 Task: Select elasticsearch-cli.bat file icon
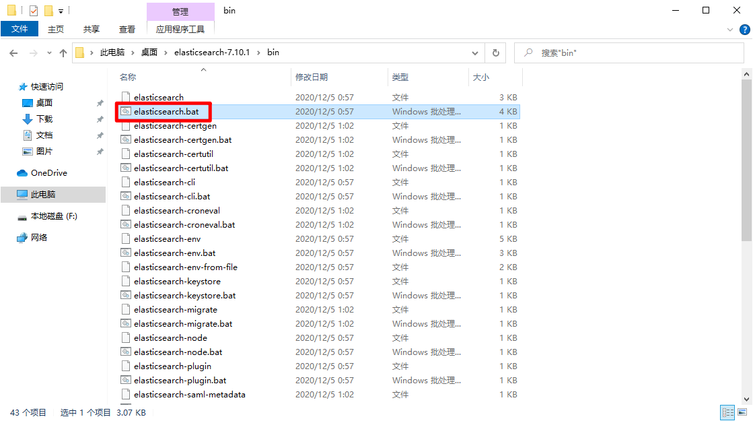(x=126, y=196)
